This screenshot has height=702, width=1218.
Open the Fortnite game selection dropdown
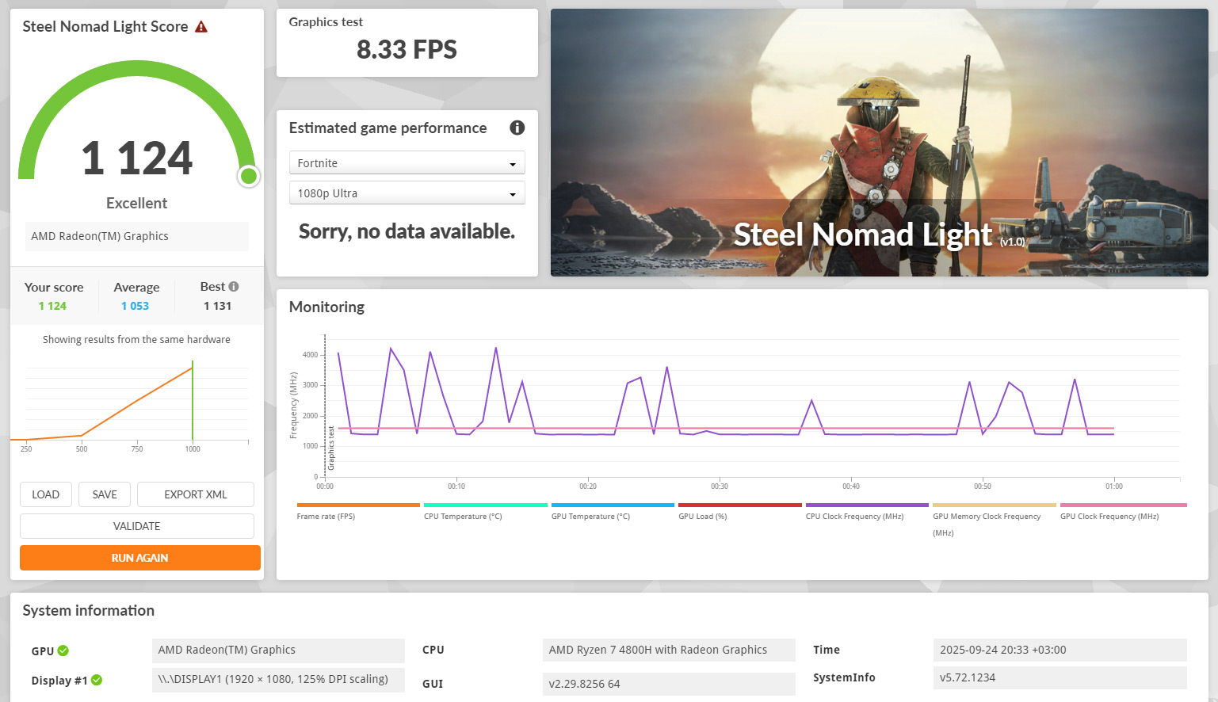(x=407, y=163)
